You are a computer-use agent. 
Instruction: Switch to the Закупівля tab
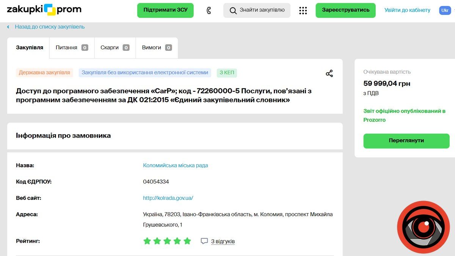[x=29, y=47]
